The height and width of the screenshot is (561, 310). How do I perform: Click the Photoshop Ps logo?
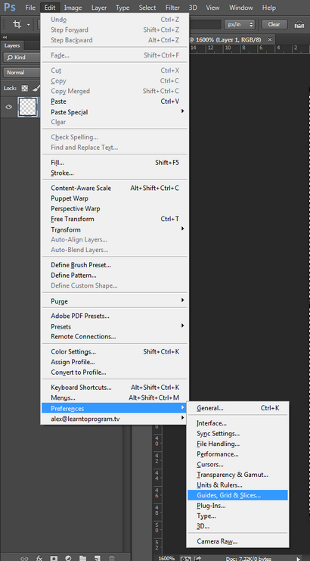point(10,7)
